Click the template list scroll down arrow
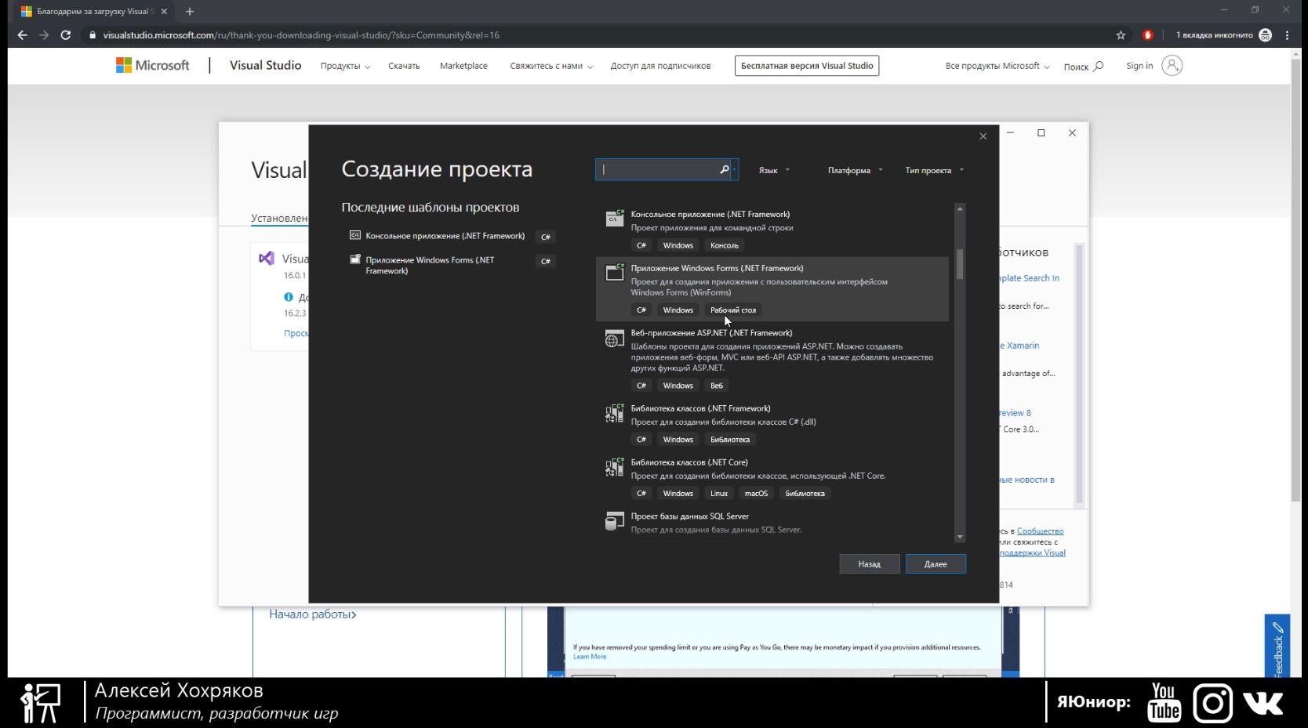The height and width of the screenshot is (728, 1308). click(960, 537)
